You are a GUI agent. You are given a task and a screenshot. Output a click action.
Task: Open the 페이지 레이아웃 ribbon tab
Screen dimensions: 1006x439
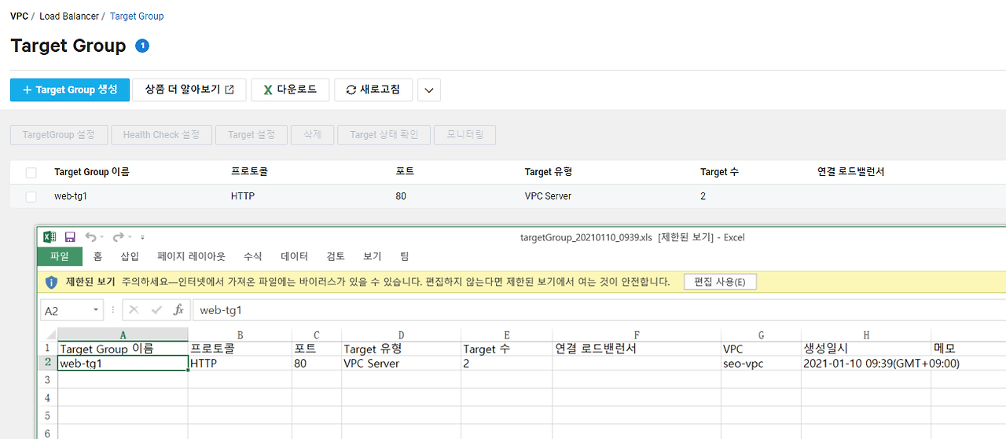191,257
